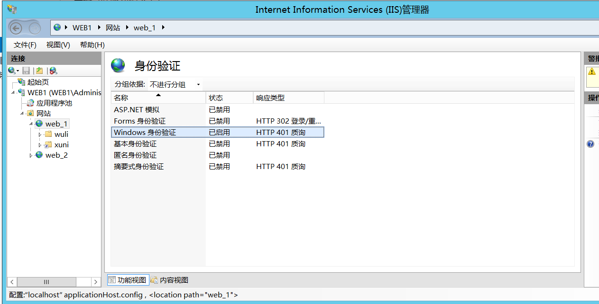Collapse the web_1 site node
The image size is (599, 304).
[x=32, y=124]
